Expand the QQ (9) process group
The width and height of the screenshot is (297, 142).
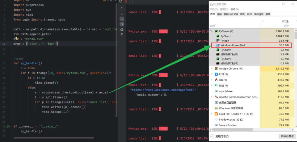click(x=211, y=80)
